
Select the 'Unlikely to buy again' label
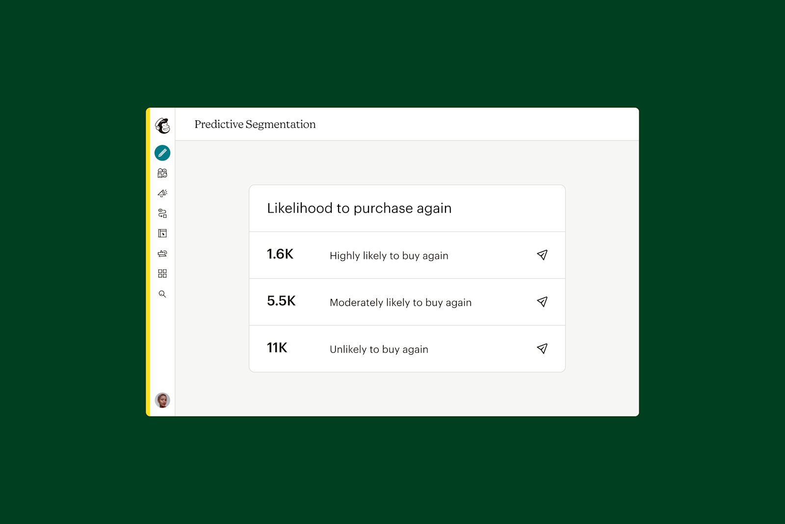[x=379, y=349]
